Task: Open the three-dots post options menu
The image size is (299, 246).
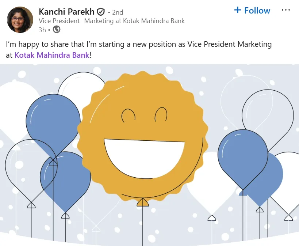Action: [285, 10]
